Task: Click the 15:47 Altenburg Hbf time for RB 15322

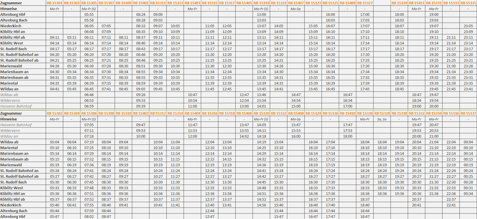Action: (x=279, y=216)
